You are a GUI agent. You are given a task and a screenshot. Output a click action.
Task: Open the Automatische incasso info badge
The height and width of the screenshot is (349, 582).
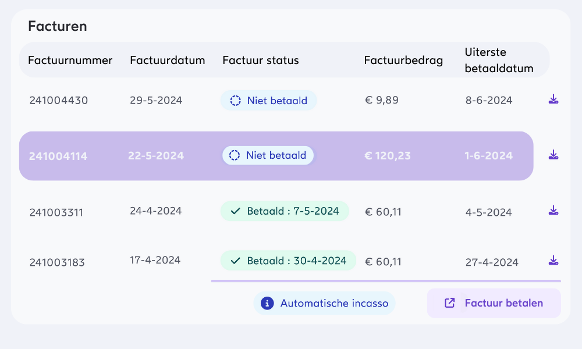click(324, 303)
